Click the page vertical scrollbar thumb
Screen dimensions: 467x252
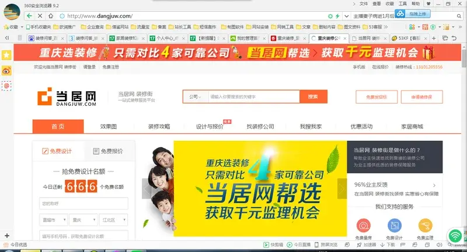coord(464,58)
